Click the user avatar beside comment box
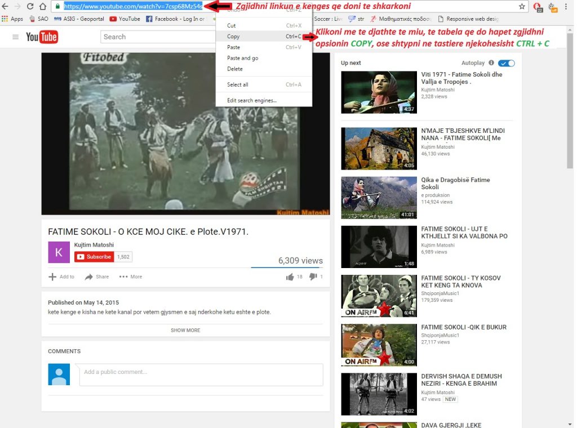This screenshot has width=577, height=428. pyautogui.click(x=59, y=374)
